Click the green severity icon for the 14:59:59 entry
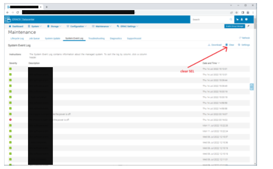This screenshot has height=169, width=273. point(10,103)
